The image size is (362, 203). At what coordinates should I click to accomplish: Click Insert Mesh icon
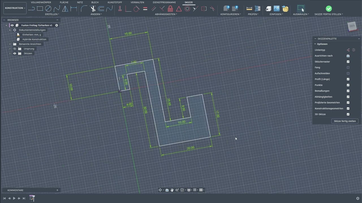(285, 9)
